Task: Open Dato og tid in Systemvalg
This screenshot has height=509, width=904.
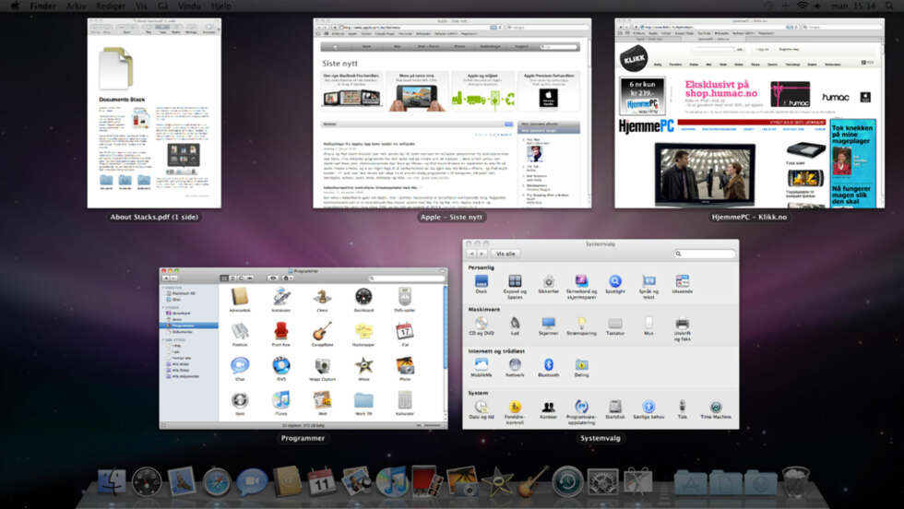Action: [x=482, y=409]
